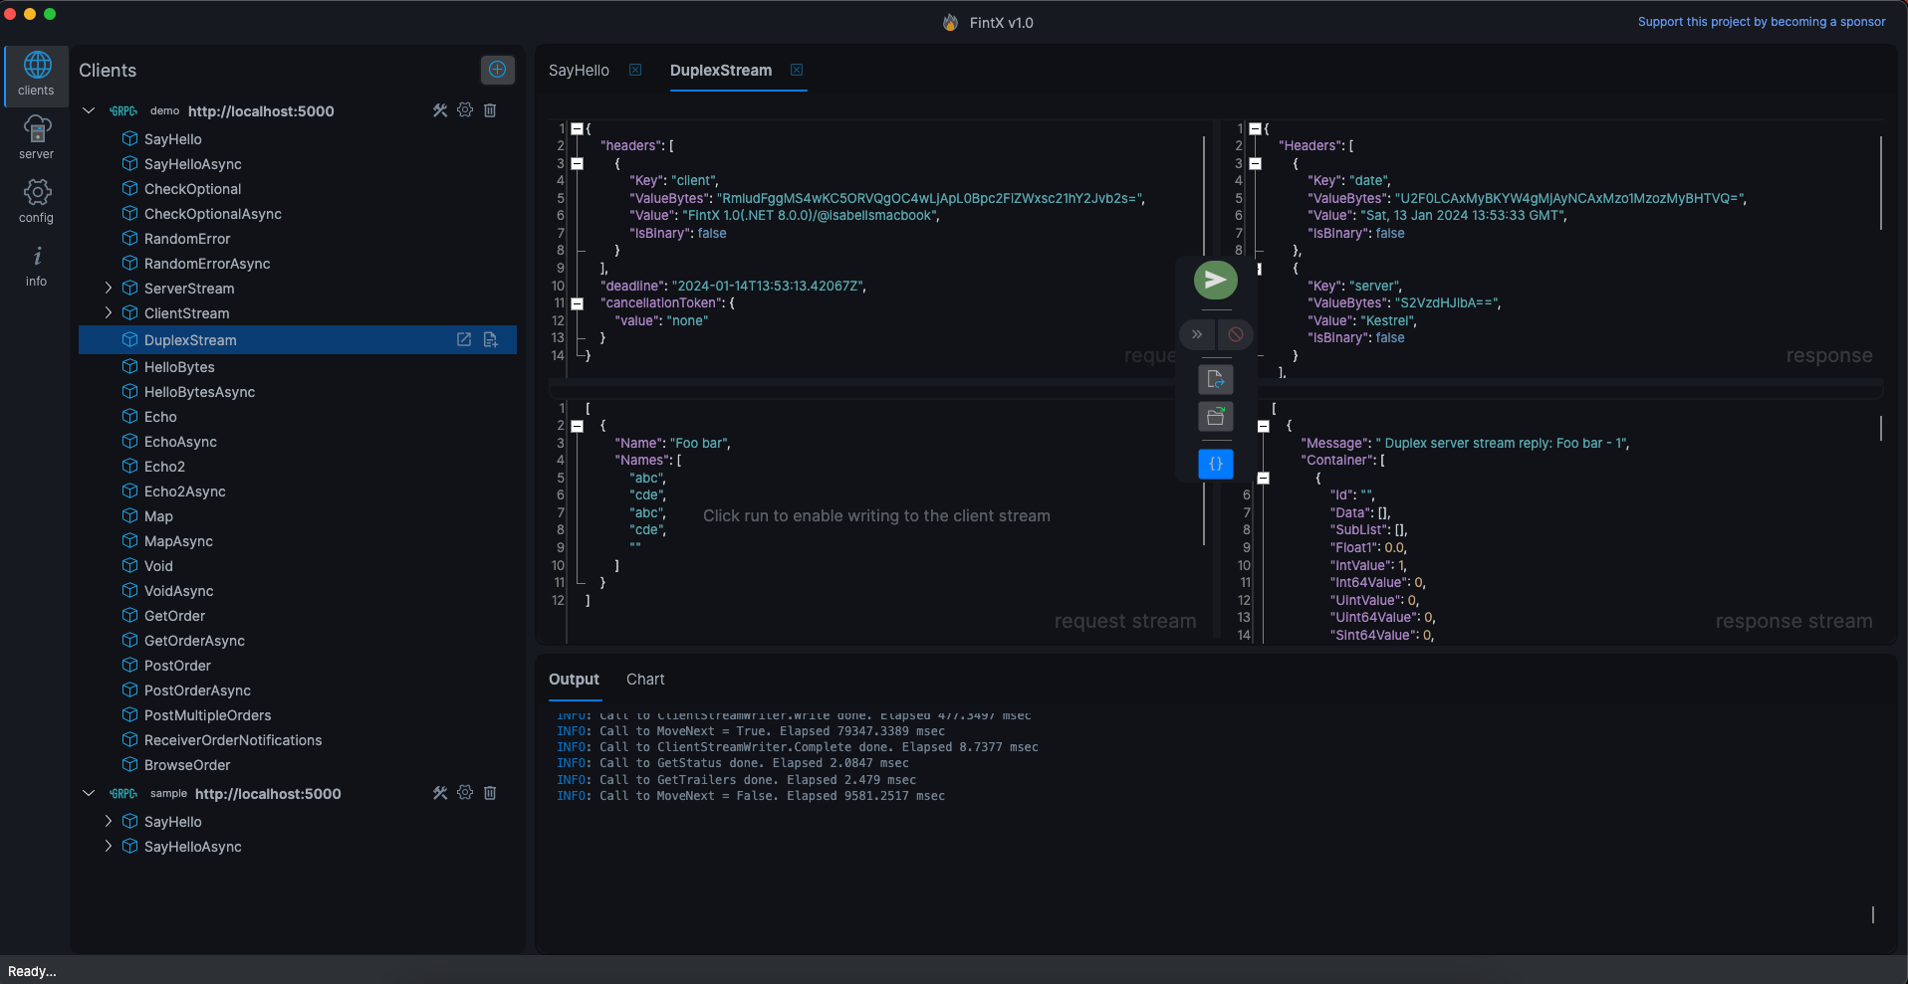Click the response stream vertical scrollbar
1908x984 pixels.
point(1881,428)
